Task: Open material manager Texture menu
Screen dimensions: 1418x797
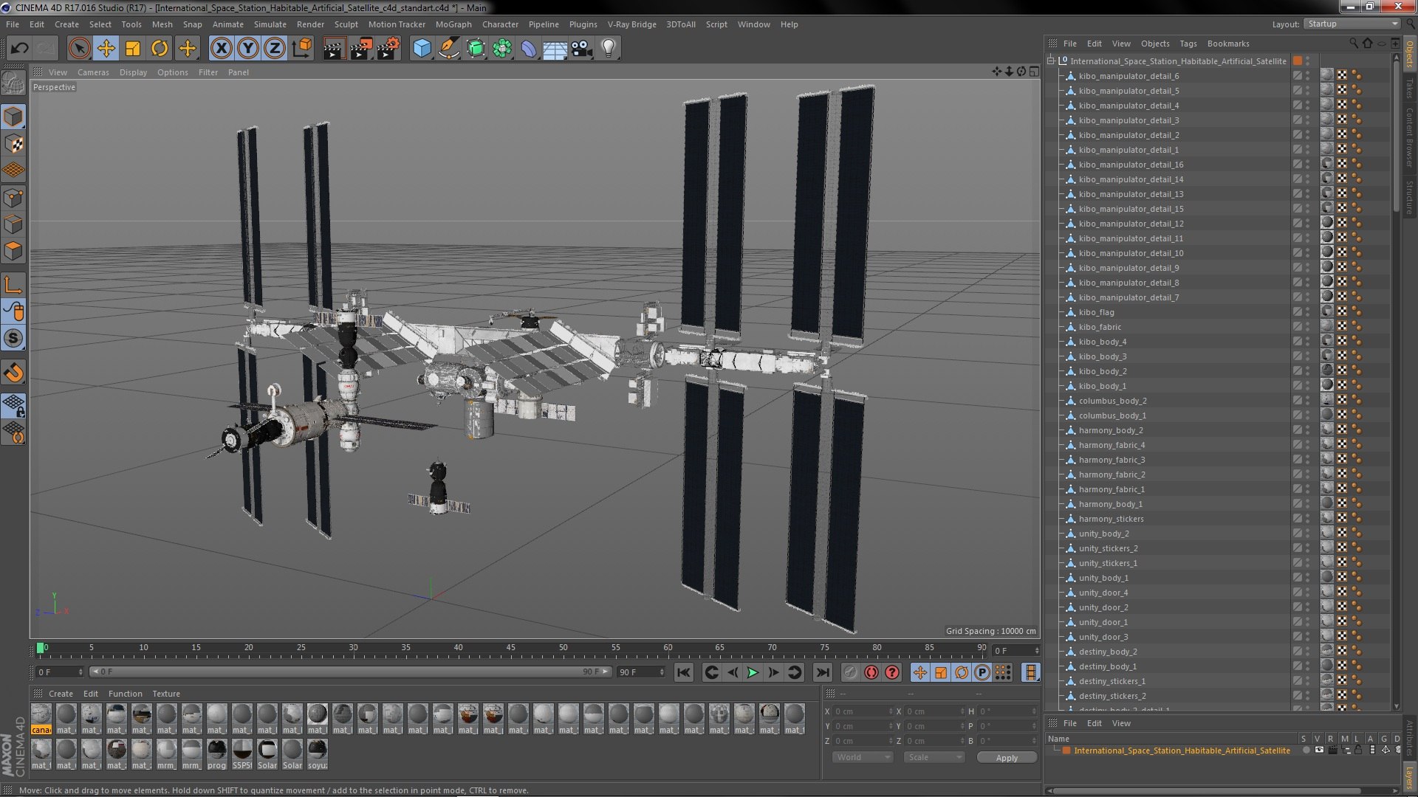Action: pyautogui.click(x=166, y=694)
